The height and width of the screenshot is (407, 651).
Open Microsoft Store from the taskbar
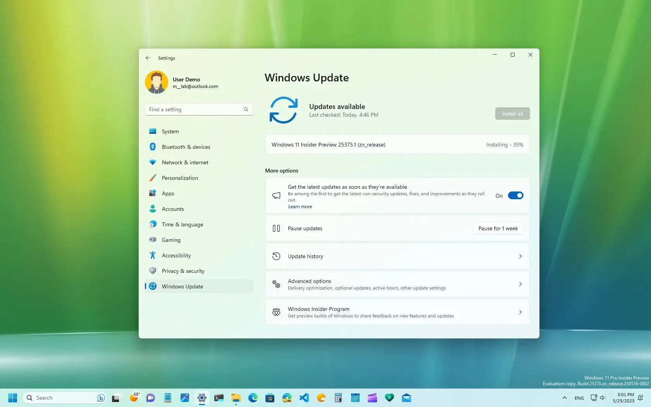pyautogui.click(x=270, y=398)
